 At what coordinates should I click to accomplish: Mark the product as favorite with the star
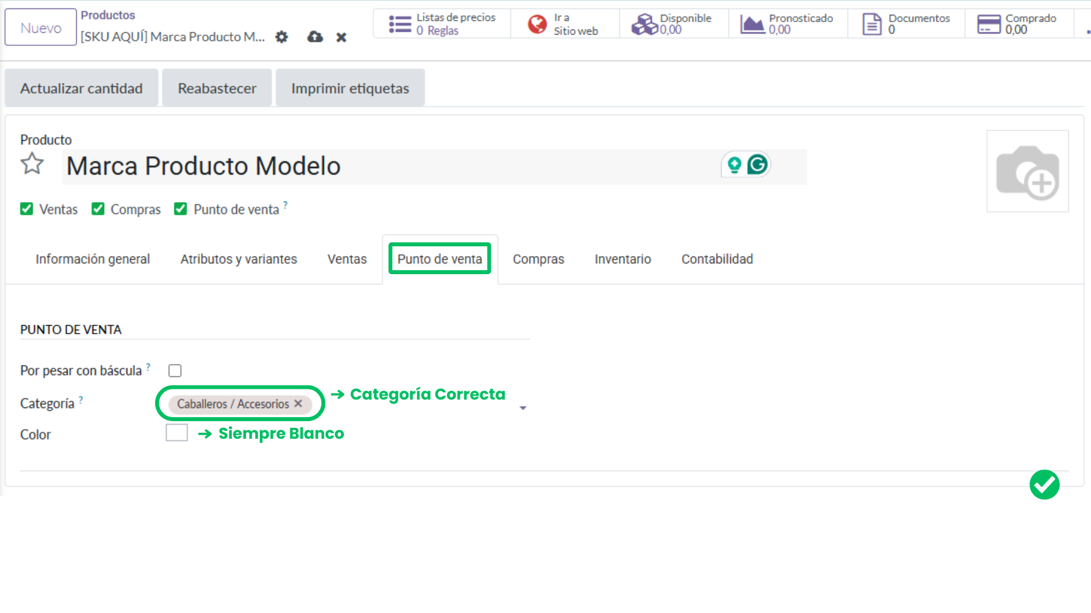tap(32, 164)
